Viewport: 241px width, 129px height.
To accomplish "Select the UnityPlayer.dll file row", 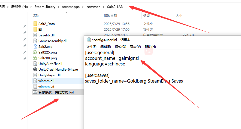I will coord(49,75).
